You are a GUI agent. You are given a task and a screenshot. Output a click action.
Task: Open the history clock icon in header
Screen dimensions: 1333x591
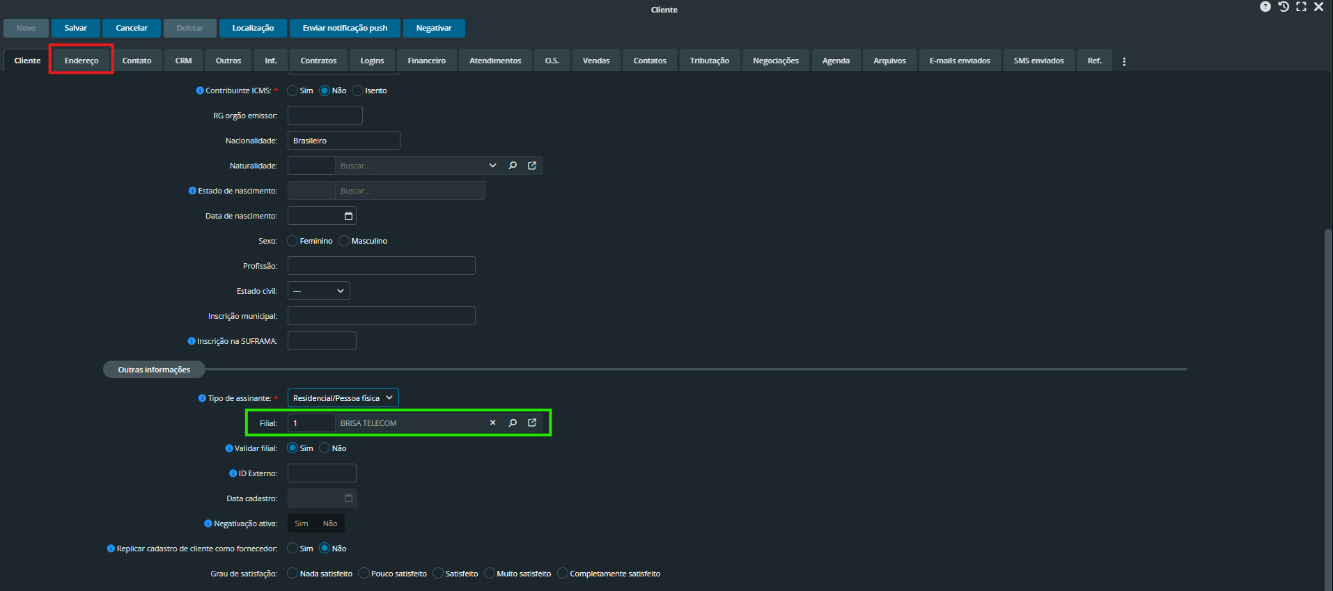[1284, 7]
